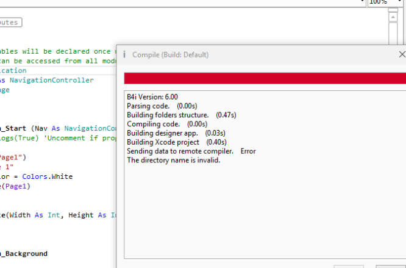Open the 100% zoom dropdown
406x268 pixels.
tap(384, 2)
